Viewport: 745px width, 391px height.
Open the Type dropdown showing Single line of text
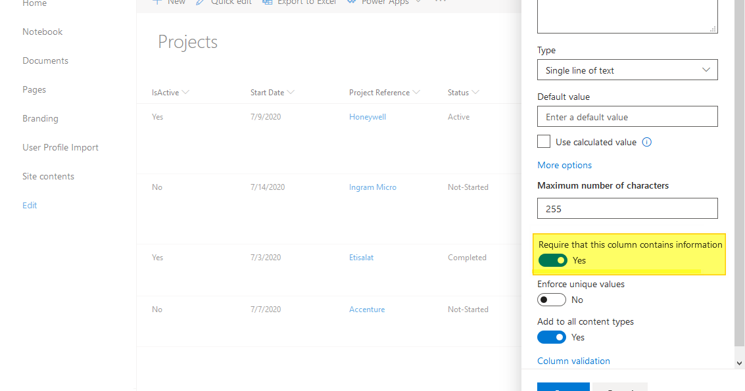point(627,70)
